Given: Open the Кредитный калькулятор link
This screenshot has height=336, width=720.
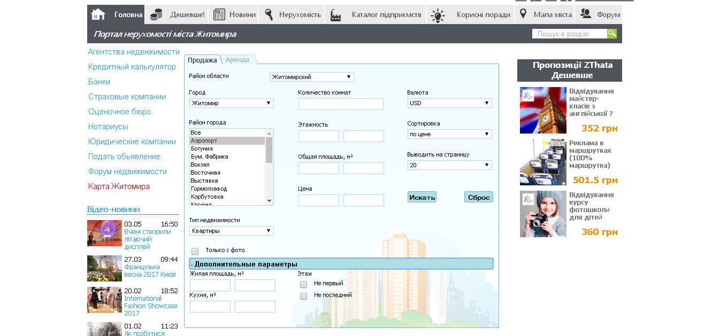Looking at the screenshot, I should [132, 67].
